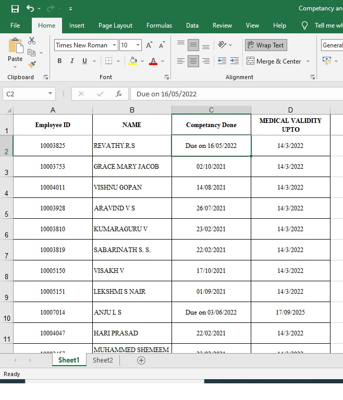The height and width of the screenshot is (400, 343).
Task: Add a new sheet with plus button
Action: point(141,360)
